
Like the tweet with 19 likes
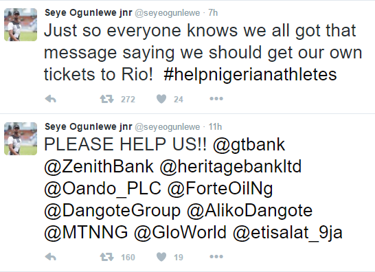tap(161, 257)
